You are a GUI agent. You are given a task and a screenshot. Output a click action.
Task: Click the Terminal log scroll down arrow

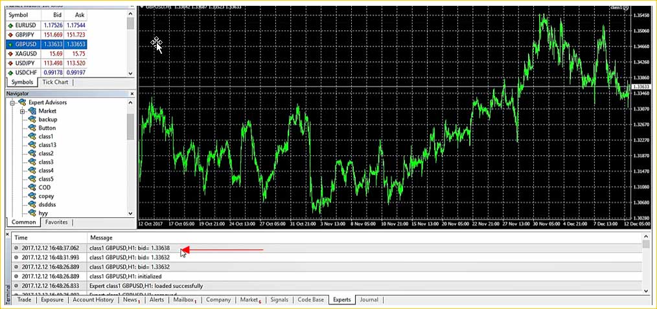(646, 290)
